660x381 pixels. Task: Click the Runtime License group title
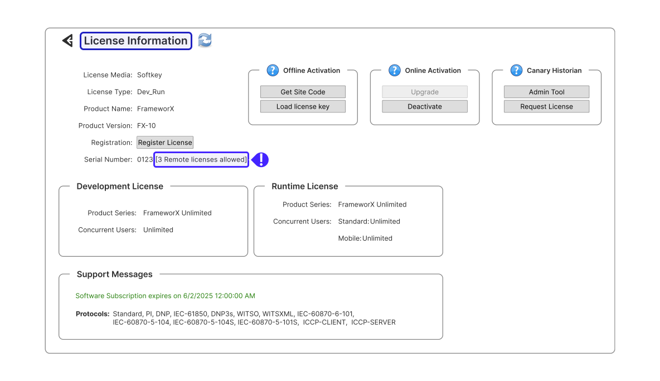305,186
